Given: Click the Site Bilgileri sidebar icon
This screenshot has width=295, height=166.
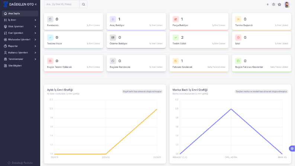Looking at the screenshot, I should (x=5, y=66).
